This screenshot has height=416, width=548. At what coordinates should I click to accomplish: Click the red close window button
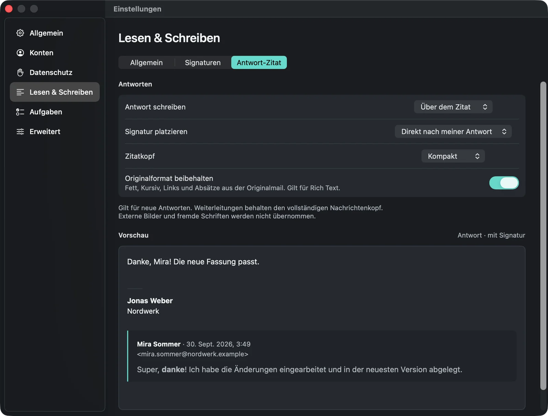pos(9,9)
